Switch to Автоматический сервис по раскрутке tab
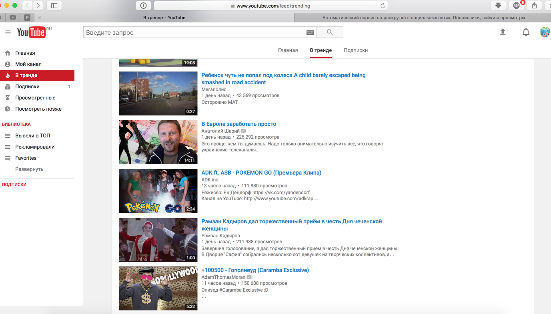551x314 pixels. click(x=423, y=18)
